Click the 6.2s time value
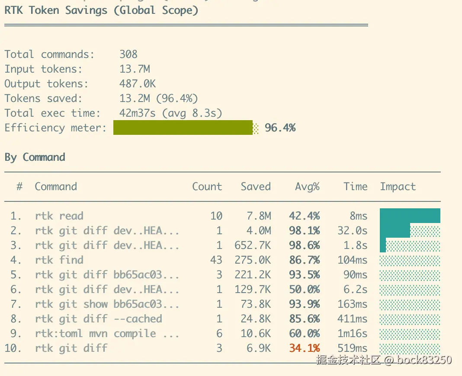The image size is (462, 376). [356, 290]
